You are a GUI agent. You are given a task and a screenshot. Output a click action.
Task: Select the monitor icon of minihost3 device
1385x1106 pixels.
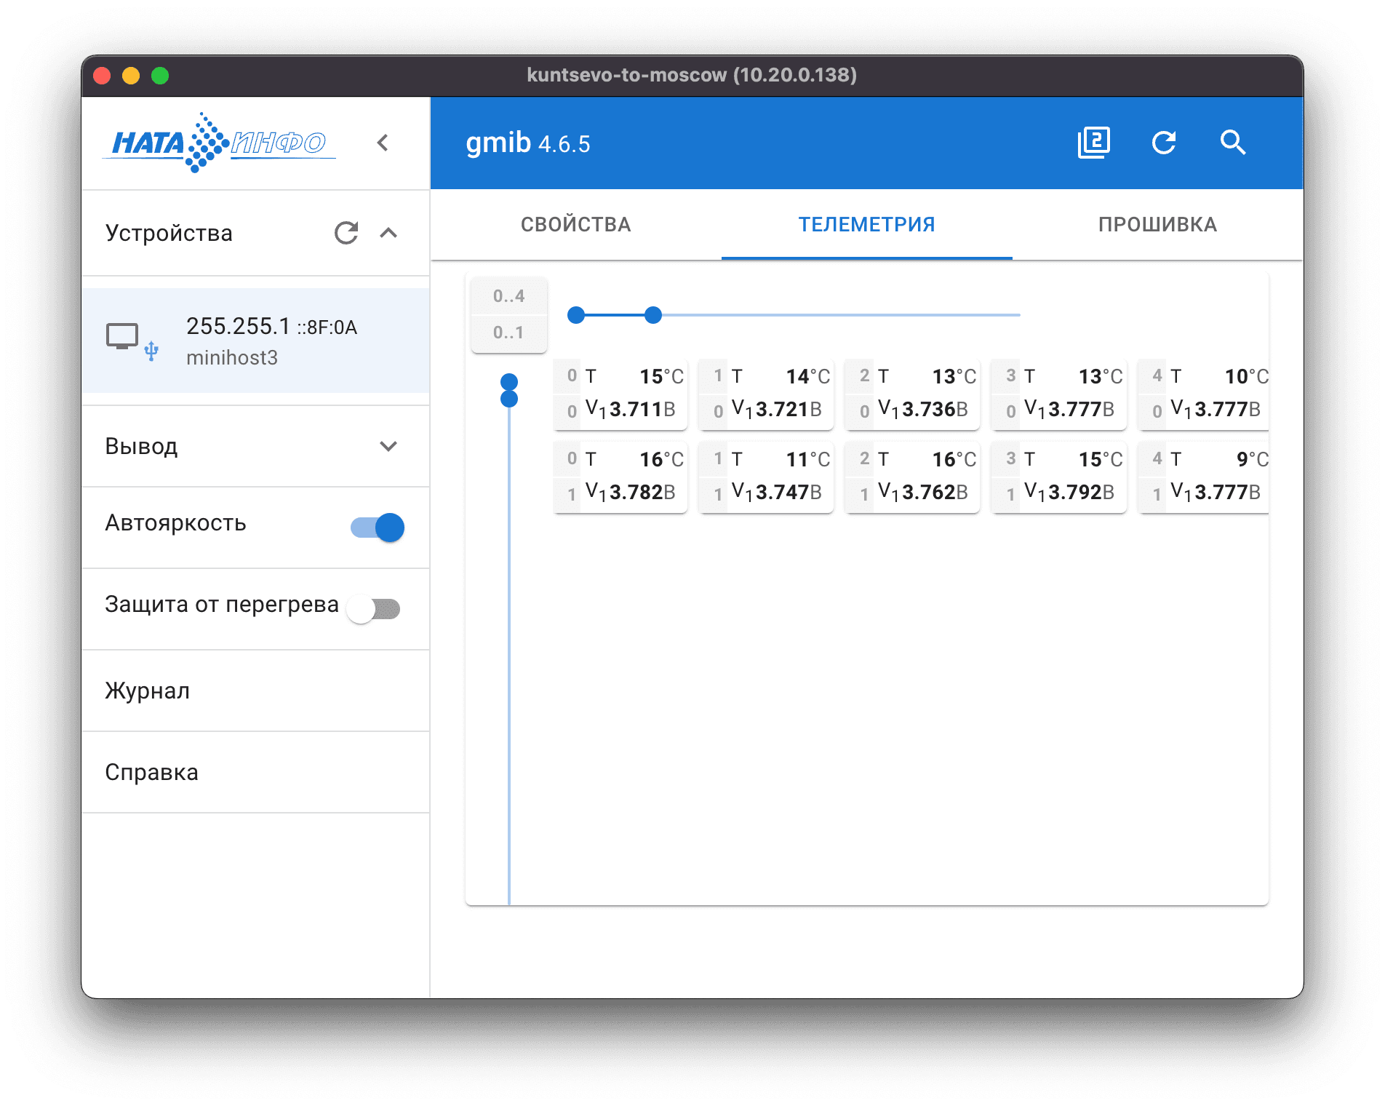tap(122, 337)
